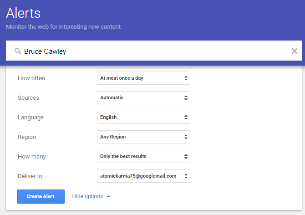This screenshot has width=305, height=215.
Task: Click the Hide options link
Action: 87,196
